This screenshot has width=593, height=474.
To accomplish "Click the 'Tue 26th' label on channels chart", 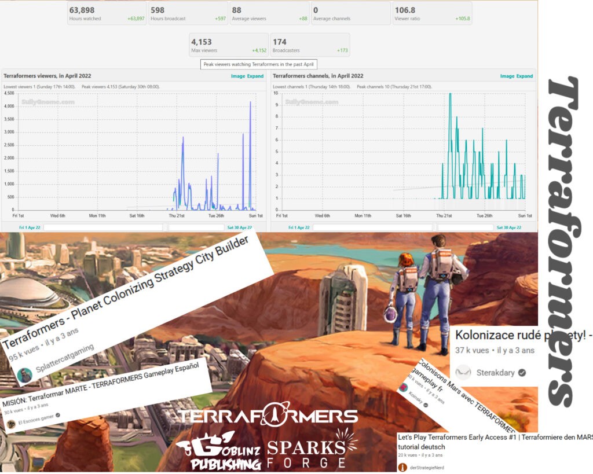I will pyautogui.click(x=485, y=216).
